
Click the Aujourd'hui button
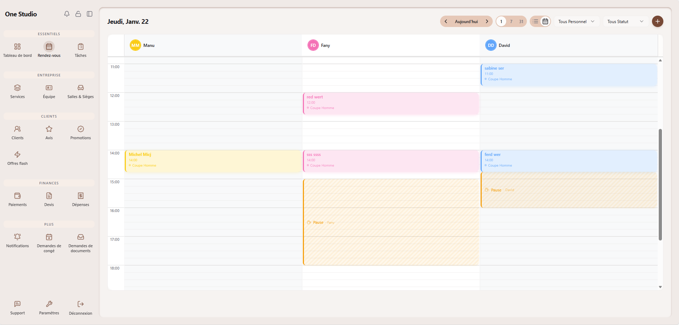click(x=466, y=21)
